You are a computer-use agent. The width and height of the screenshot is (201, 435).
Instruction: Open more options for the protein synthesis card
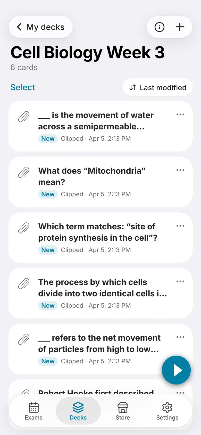coord(180,226)
